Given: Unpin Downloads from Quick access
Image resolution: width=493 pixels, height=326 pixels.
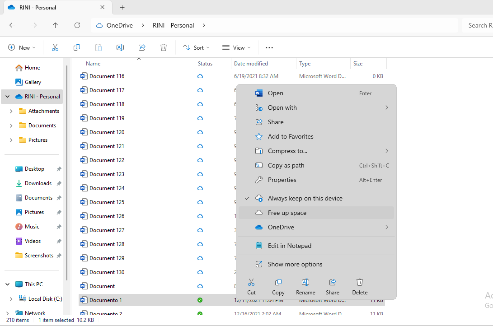Looking at the screenshot, I should (59, 183).
